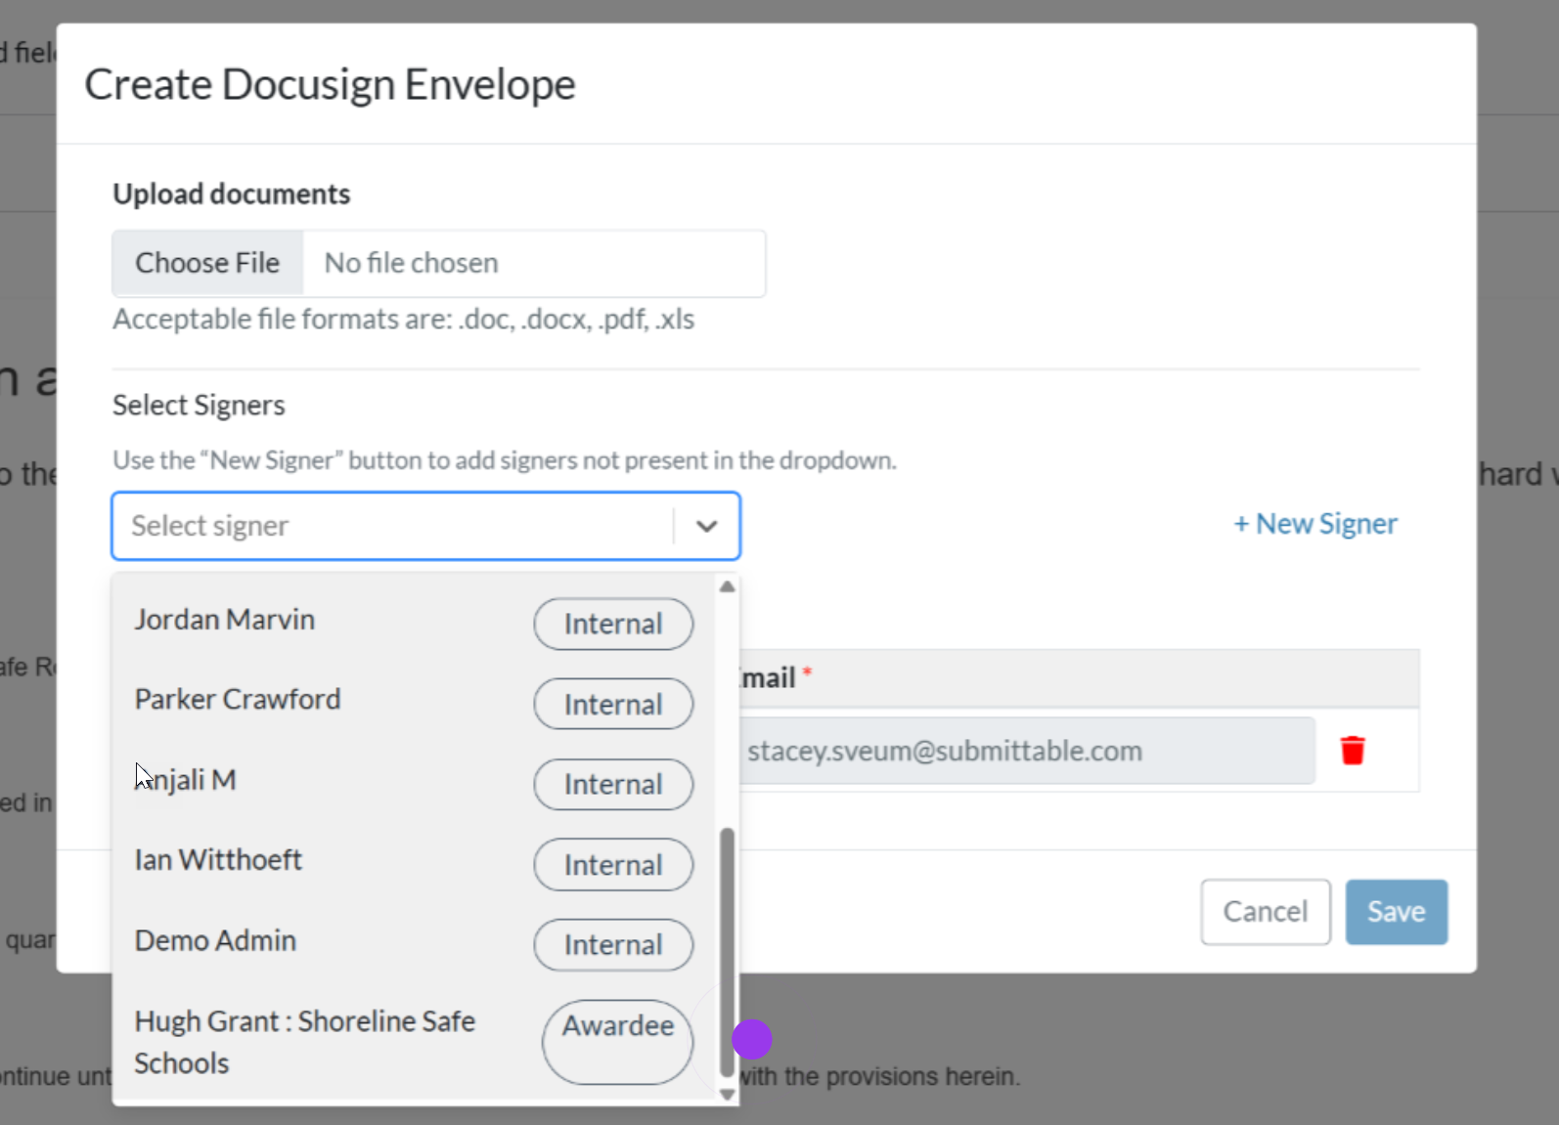Image resolution: width=1559 pixels, height=1125 pixels.
Task: Click the Internal badge beside Ian Witthoeft
Action: [613, 864]
